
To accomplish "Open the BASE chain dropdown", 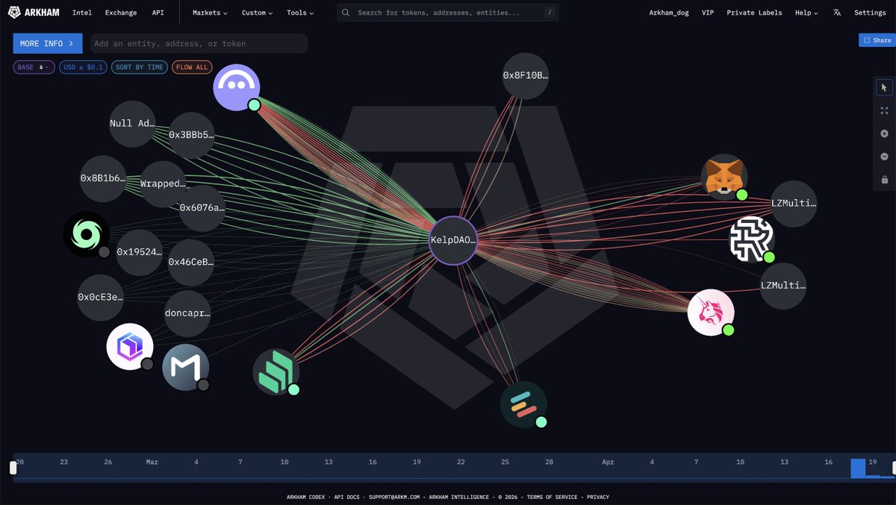I will pyautogui.click(x=34, y=67).
